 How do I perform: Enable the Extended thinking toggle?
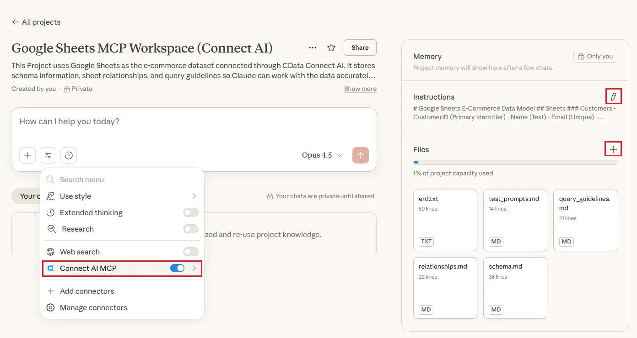[190, 212]
